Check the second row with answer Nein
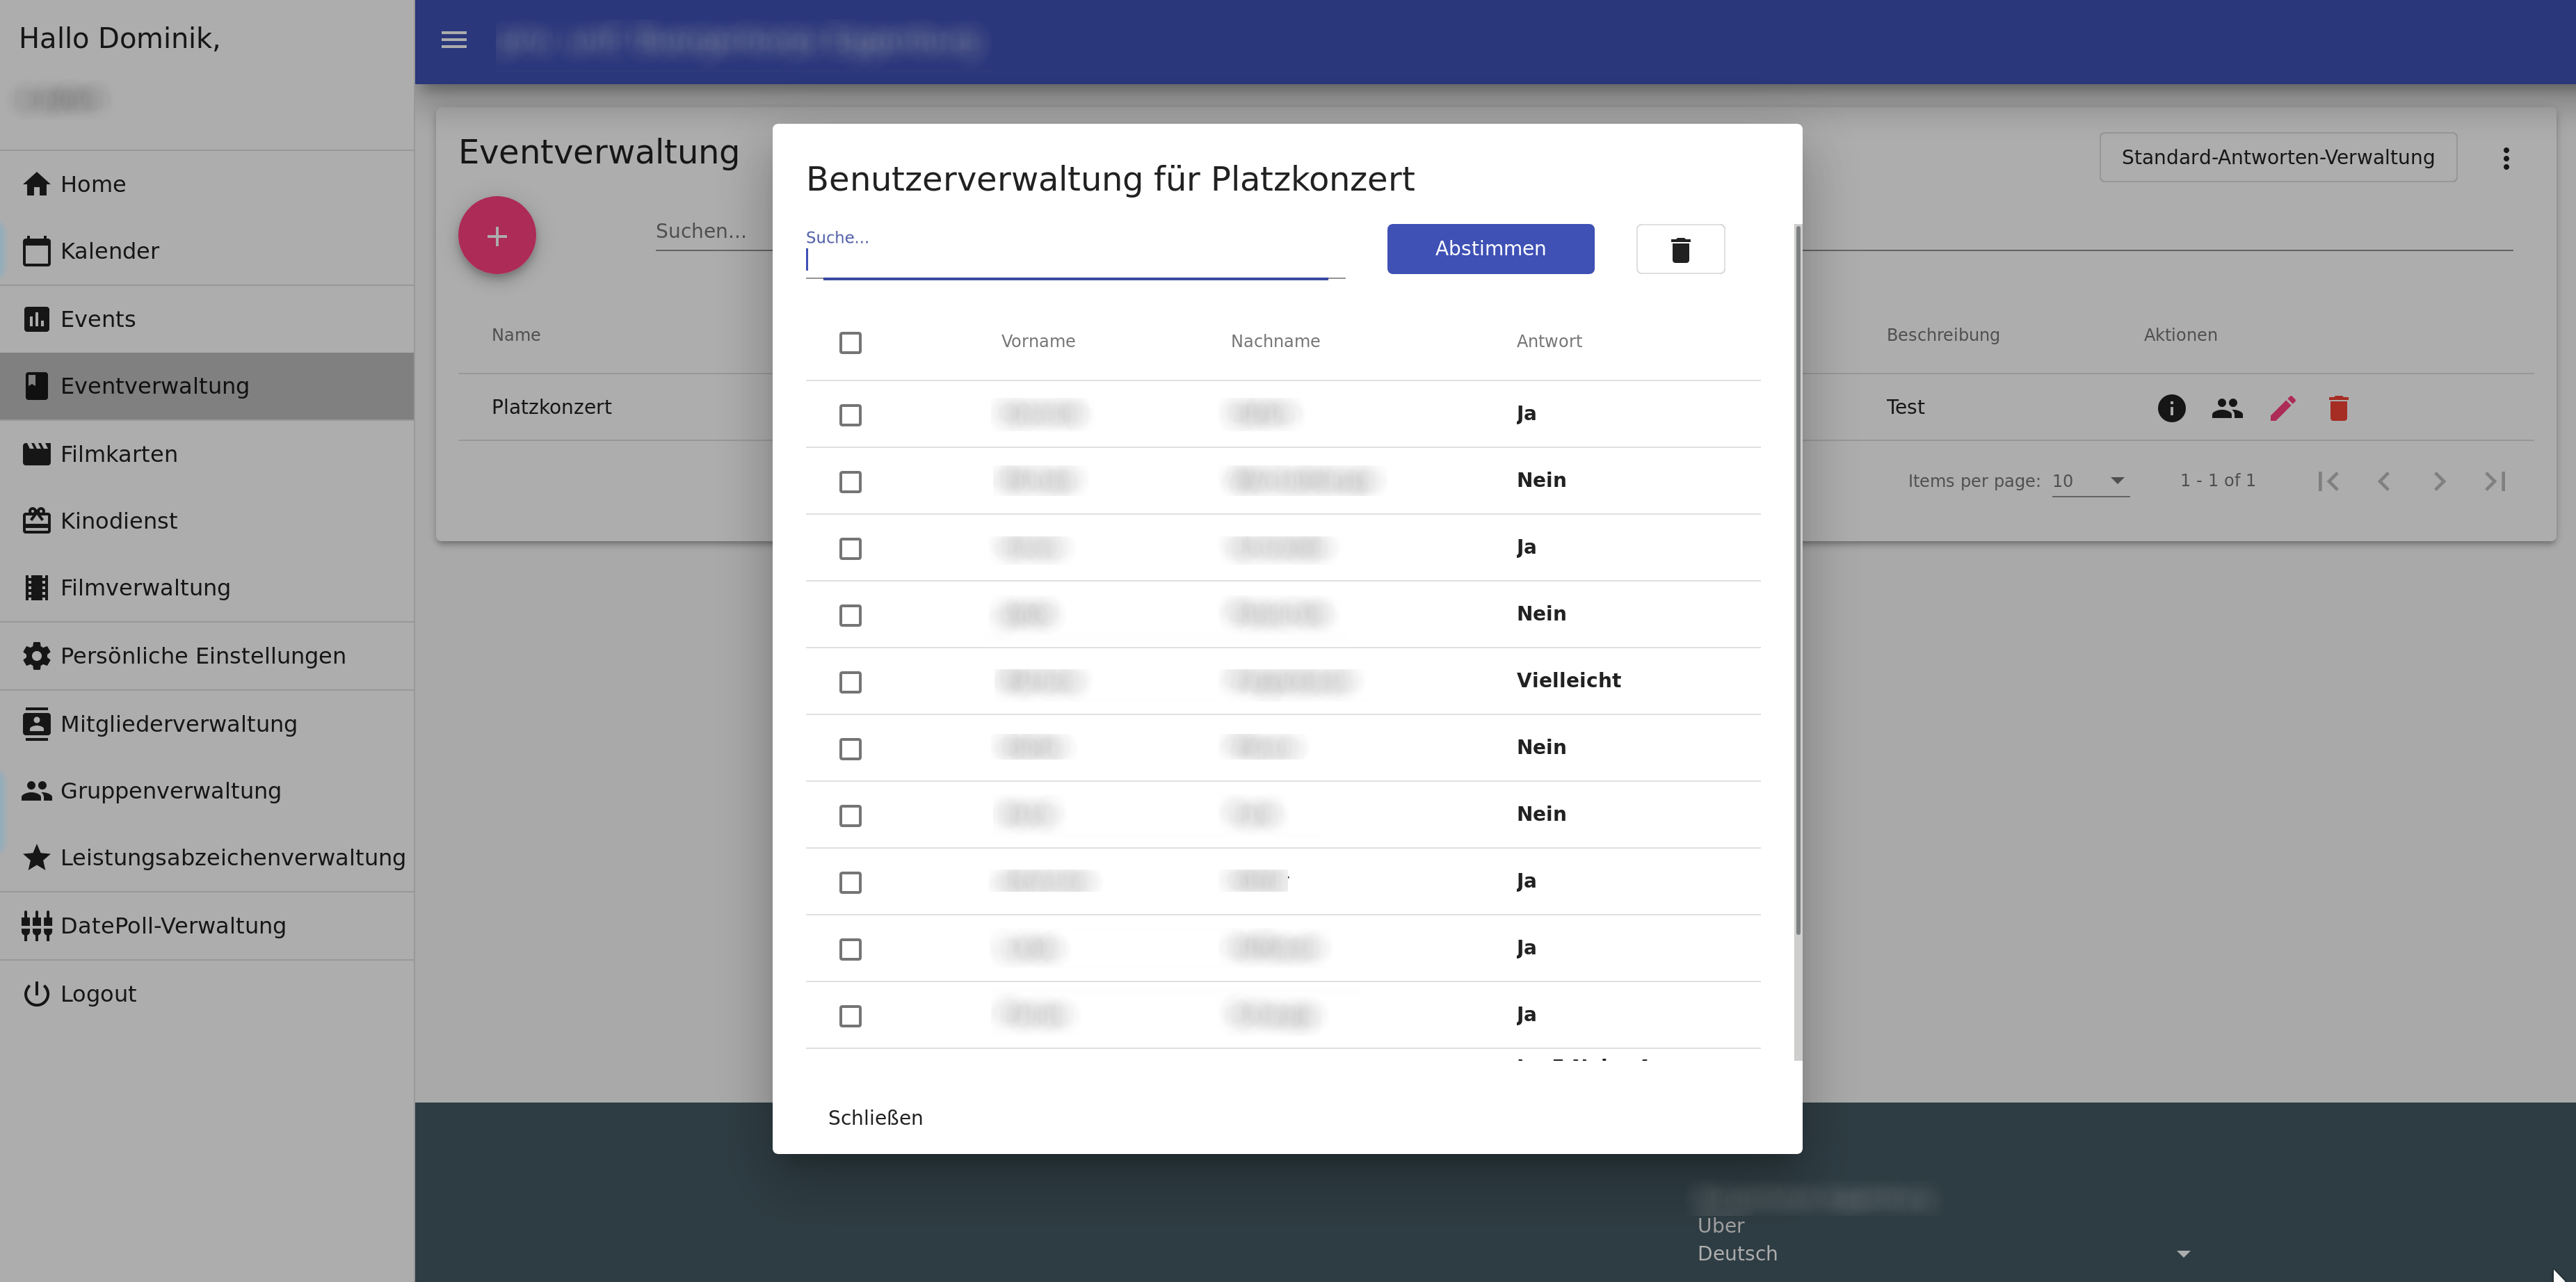This screenshot has height=1282, width=2576. 850,482
